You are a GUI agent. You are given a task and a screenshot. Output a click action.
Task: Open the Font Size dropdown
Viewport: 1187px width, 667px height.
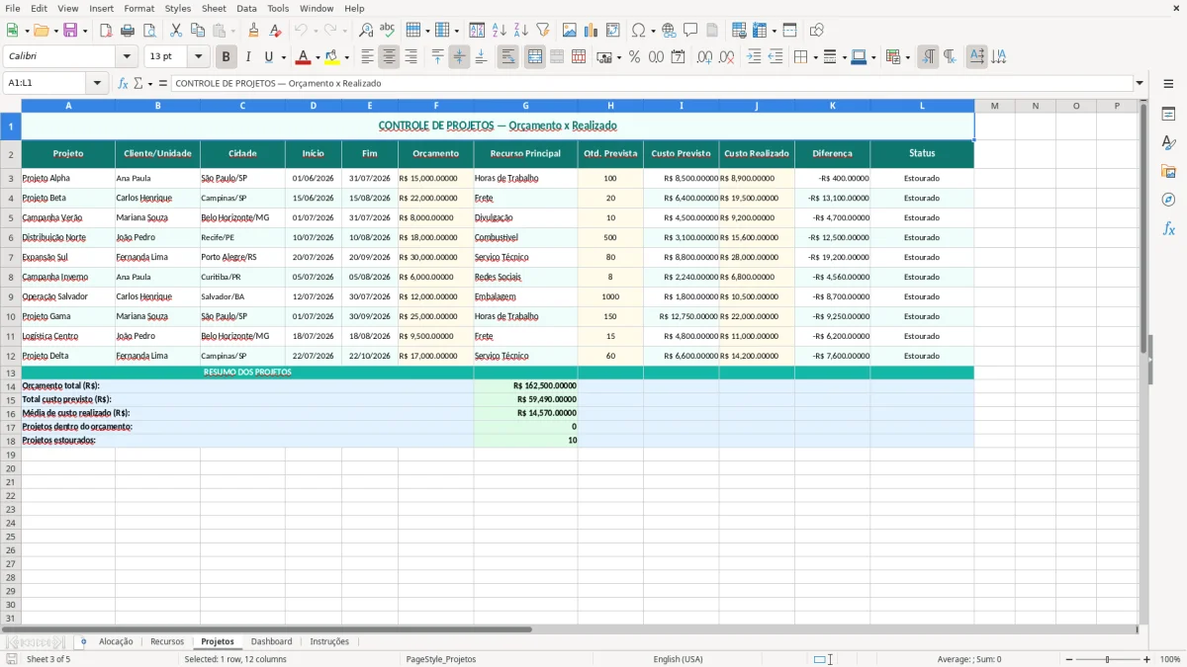[x=199, y=57]
